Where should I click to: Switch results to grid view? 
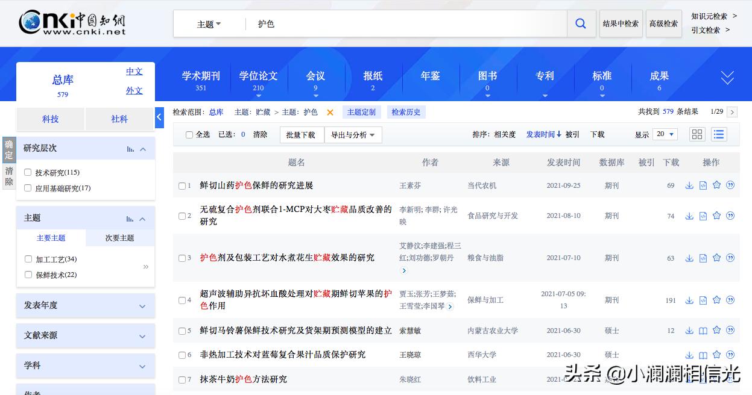697,134
